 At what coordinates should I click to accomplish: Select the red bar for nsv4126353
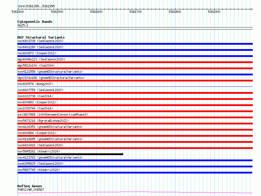135,130
